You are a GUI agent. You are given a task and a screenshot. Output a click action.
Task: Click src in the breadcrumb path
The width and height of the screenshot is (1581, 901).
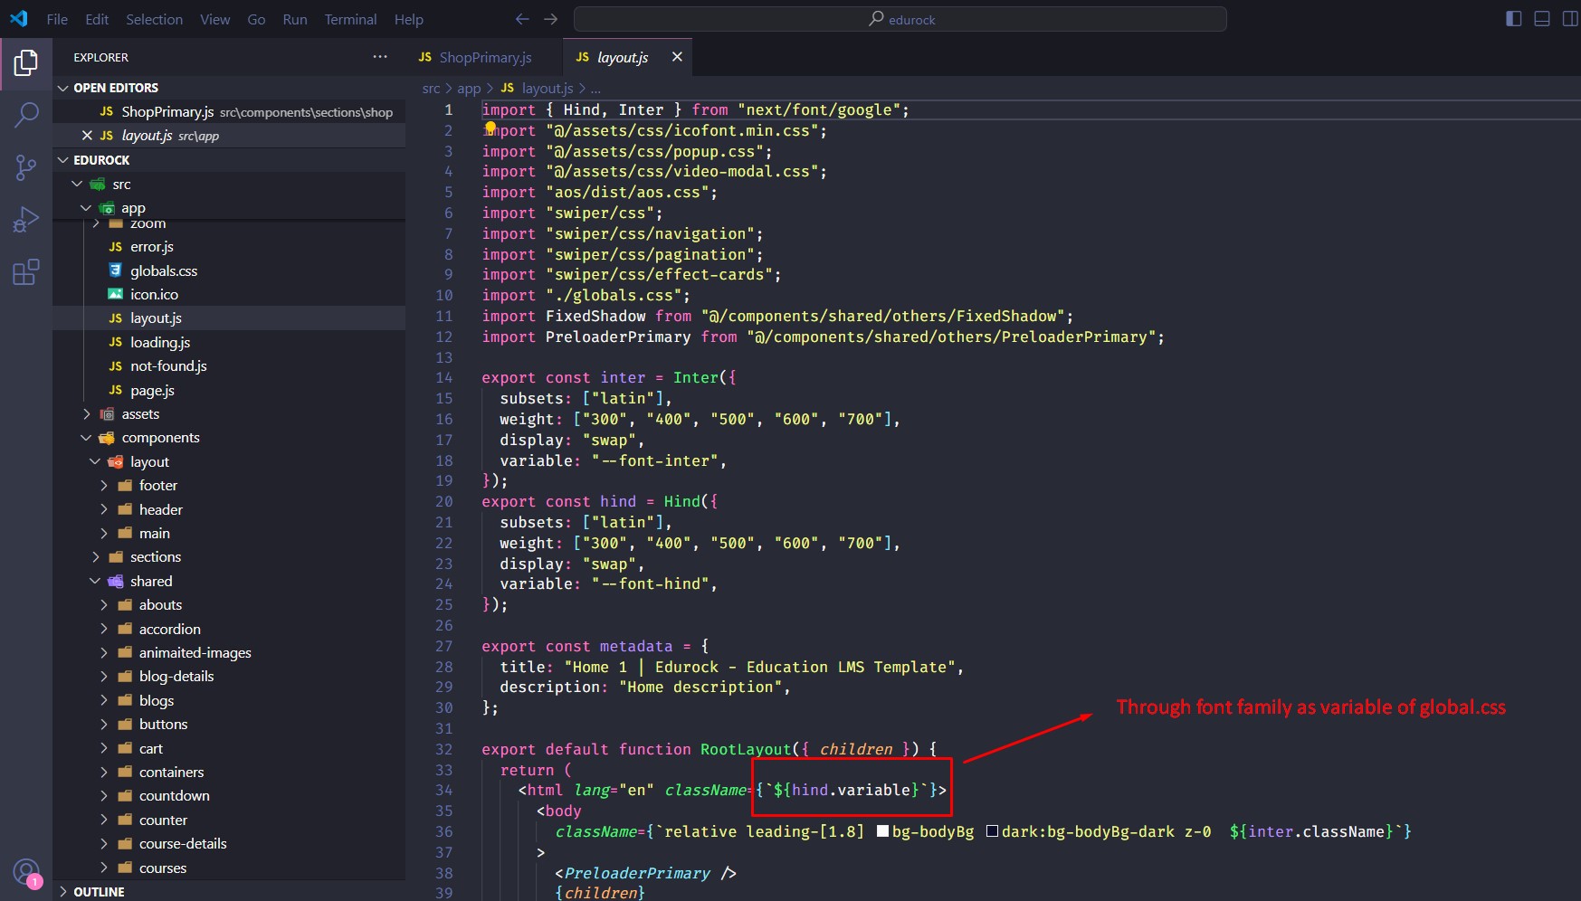[x=431, y=88]
